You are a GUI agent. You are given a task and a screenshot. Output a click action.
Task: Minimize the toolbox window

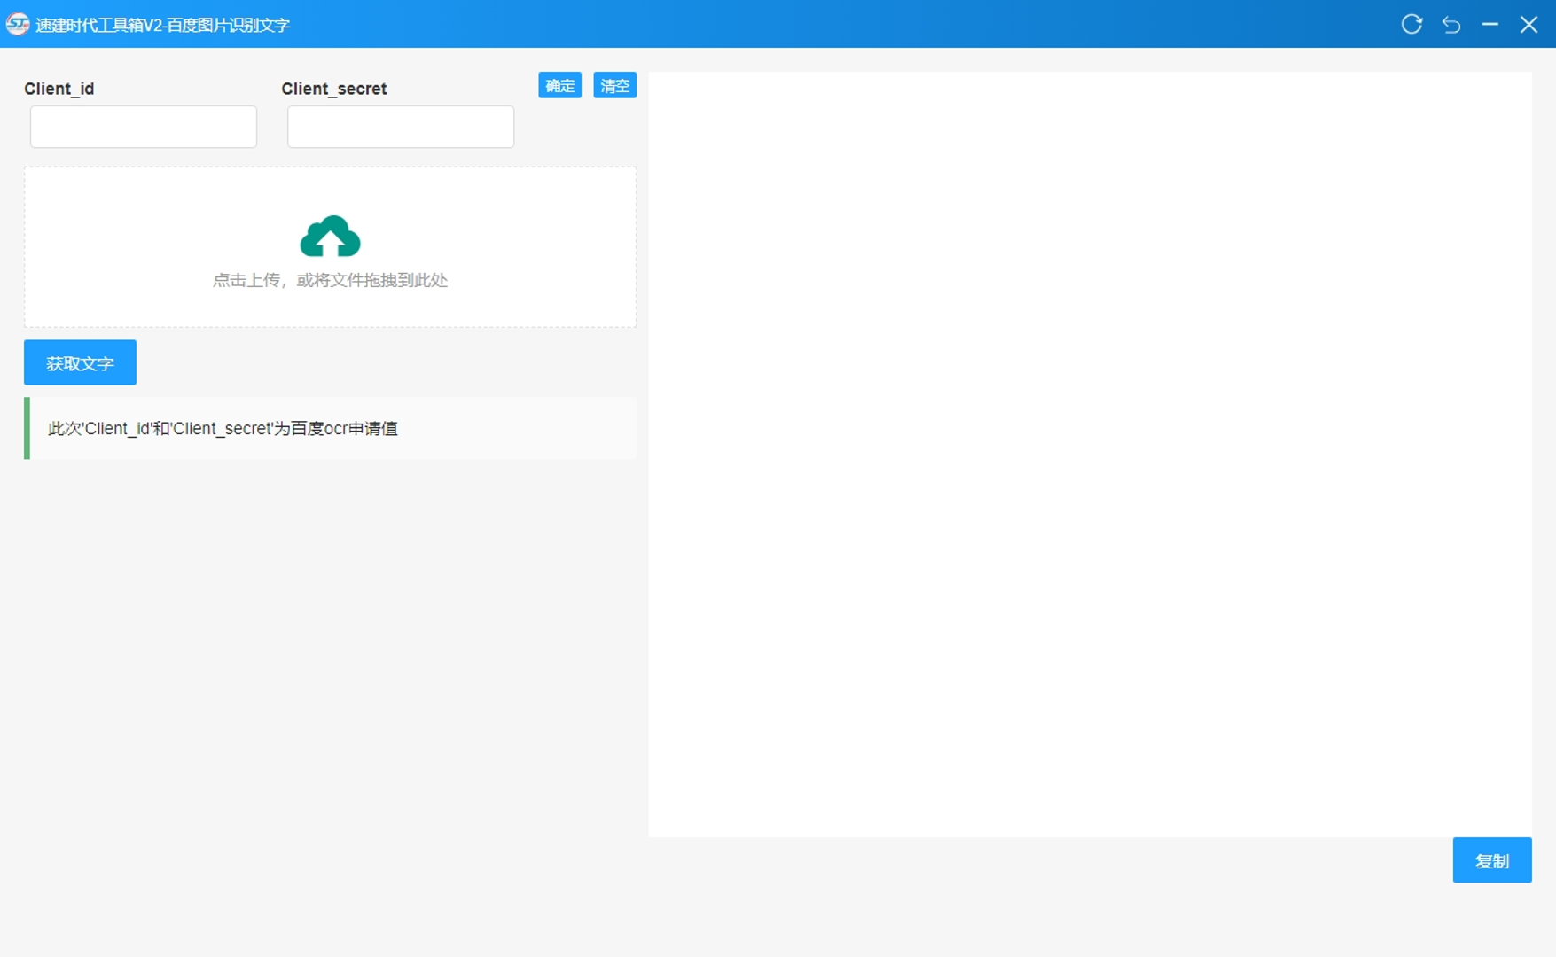[x=1490, y=24]
